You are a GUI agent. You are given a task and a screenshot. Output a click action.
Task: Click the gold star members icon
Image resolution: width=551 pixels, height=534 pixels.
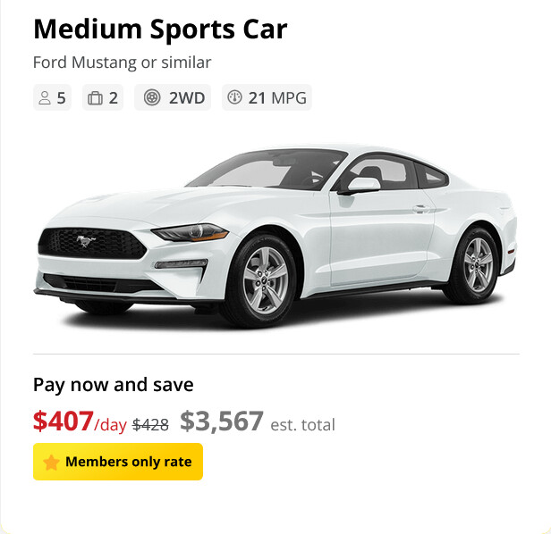click(x=51, y=463)
